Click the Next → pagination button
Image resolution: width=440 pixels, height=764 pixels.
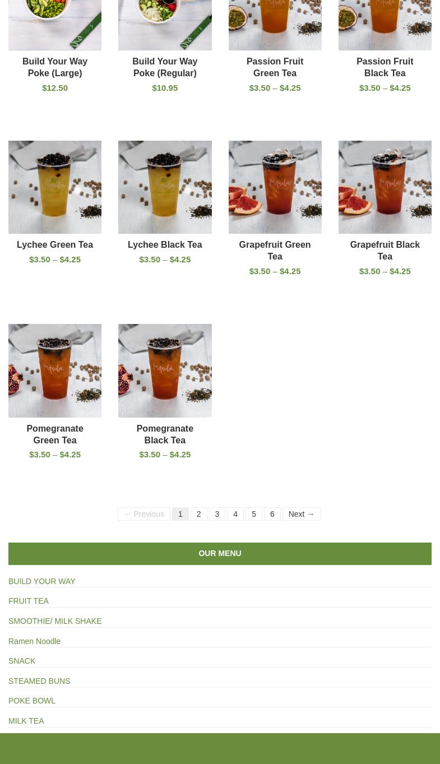302,514
